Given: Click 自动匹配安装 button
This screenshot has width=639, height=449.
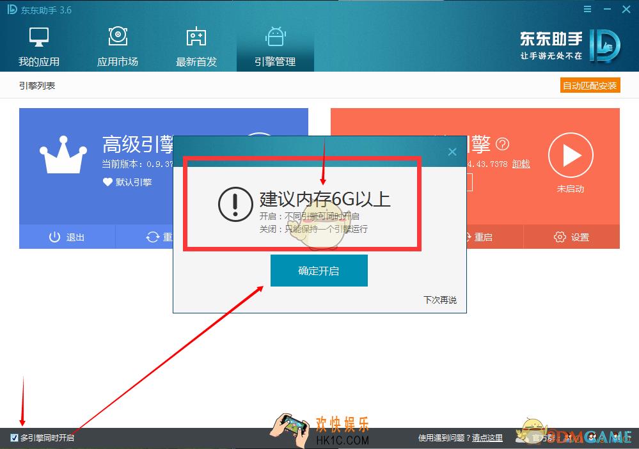Looking at the screenshot, I should pos(590,86).
